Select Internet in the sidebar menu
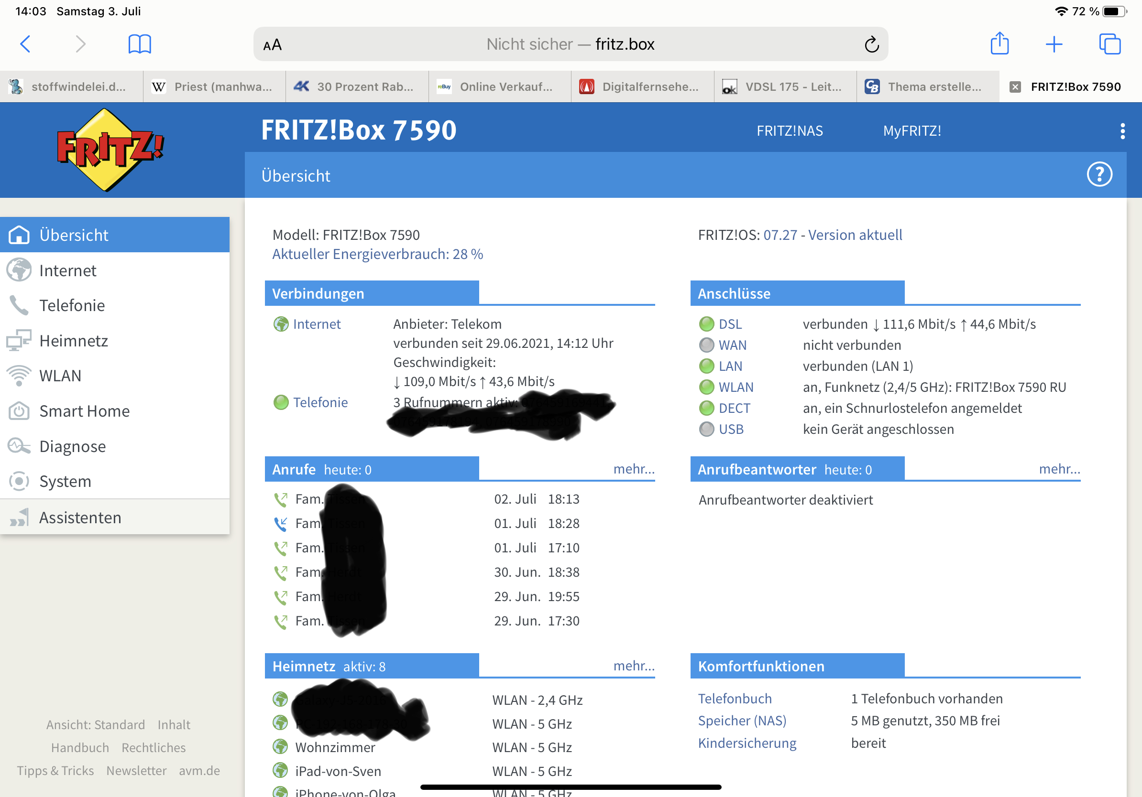This screenshot has height=797, width=1142. tap(67, 271)
